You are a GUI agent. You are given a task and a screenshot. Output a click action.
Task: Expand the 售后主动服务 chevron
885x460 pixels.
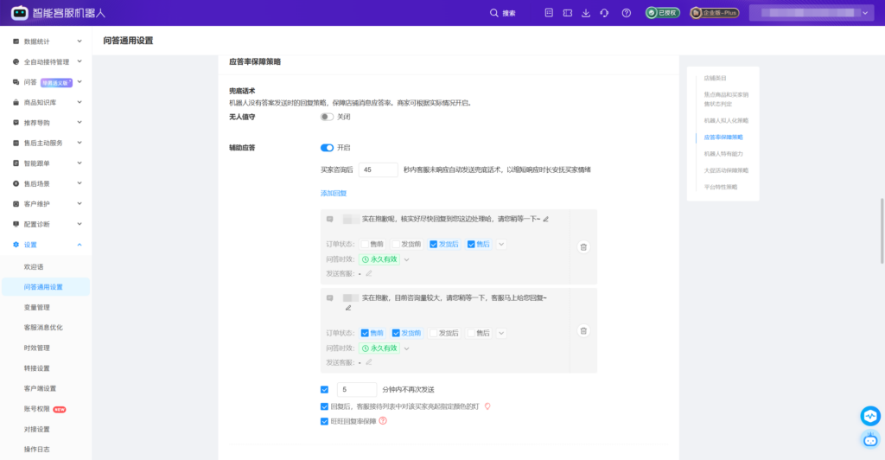pyautogui.click(x=80, y=143)
